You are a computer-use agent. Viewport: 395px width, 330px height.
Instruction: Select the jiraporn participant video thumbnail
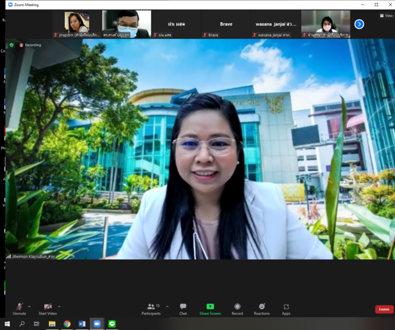point(77,23)
